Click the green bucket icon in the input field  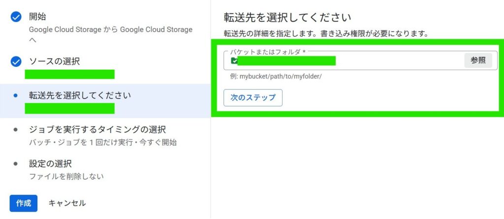pos(234,61)
